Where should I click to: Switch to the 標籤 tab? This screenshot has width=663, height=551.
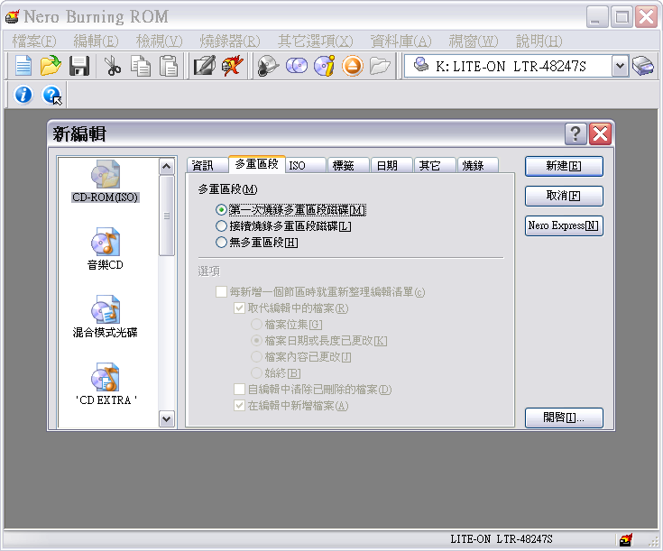(x=349, y=165)
